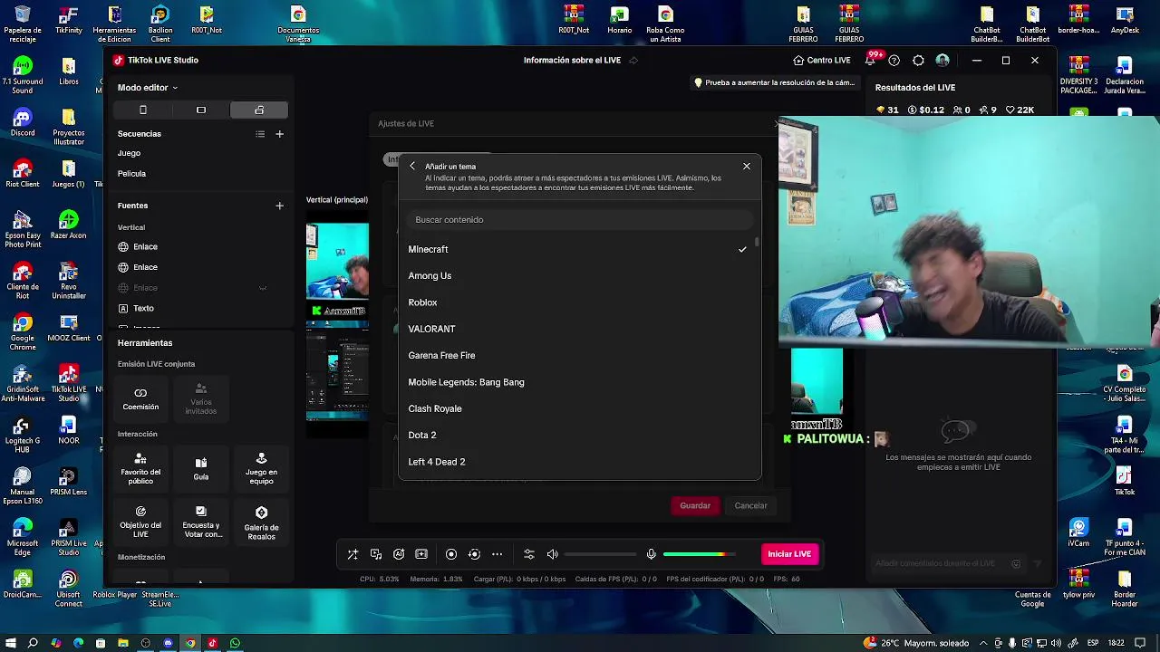Open Encuesta y Votar tool
Viewport: 1160px width, 652px height.
click(201, 522)
